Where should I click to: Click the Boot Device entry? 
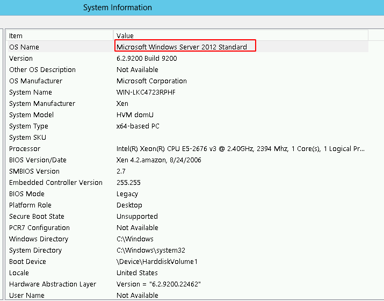[x=27, y=262]
